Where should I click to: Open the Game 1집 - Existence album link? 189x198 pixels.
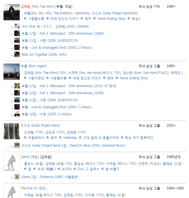click(50, 177)
